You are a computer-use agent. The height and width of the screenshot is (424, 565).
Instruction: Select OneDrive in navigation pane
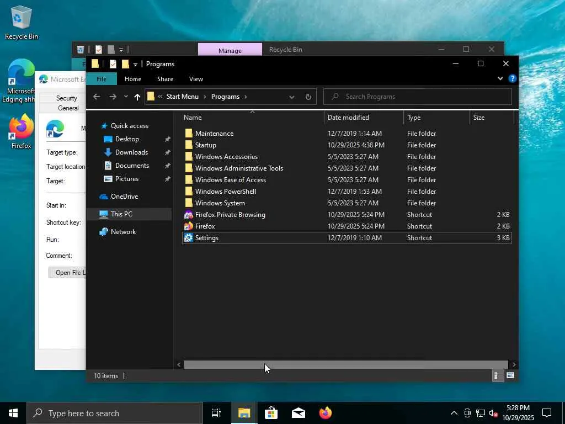click(x=124, y=197)
